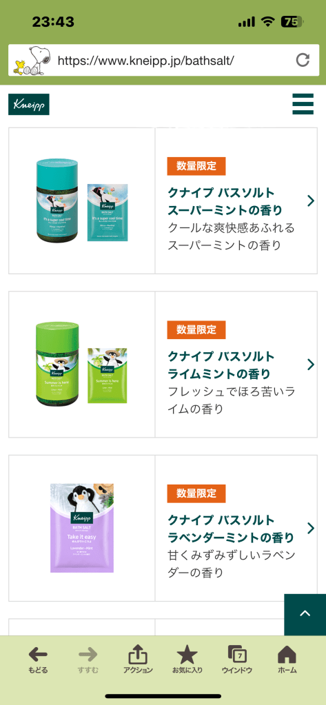Go back with もどる arrow

pos(38,660)
